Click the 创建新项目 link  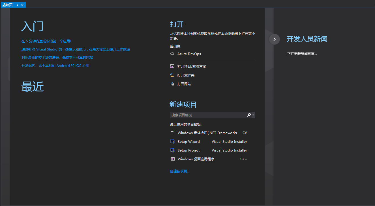(179, 171)
